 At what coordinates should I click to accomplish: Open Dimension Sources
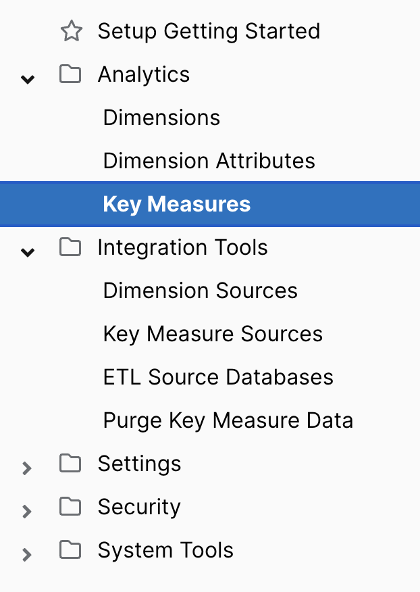(x=200, y=290)
